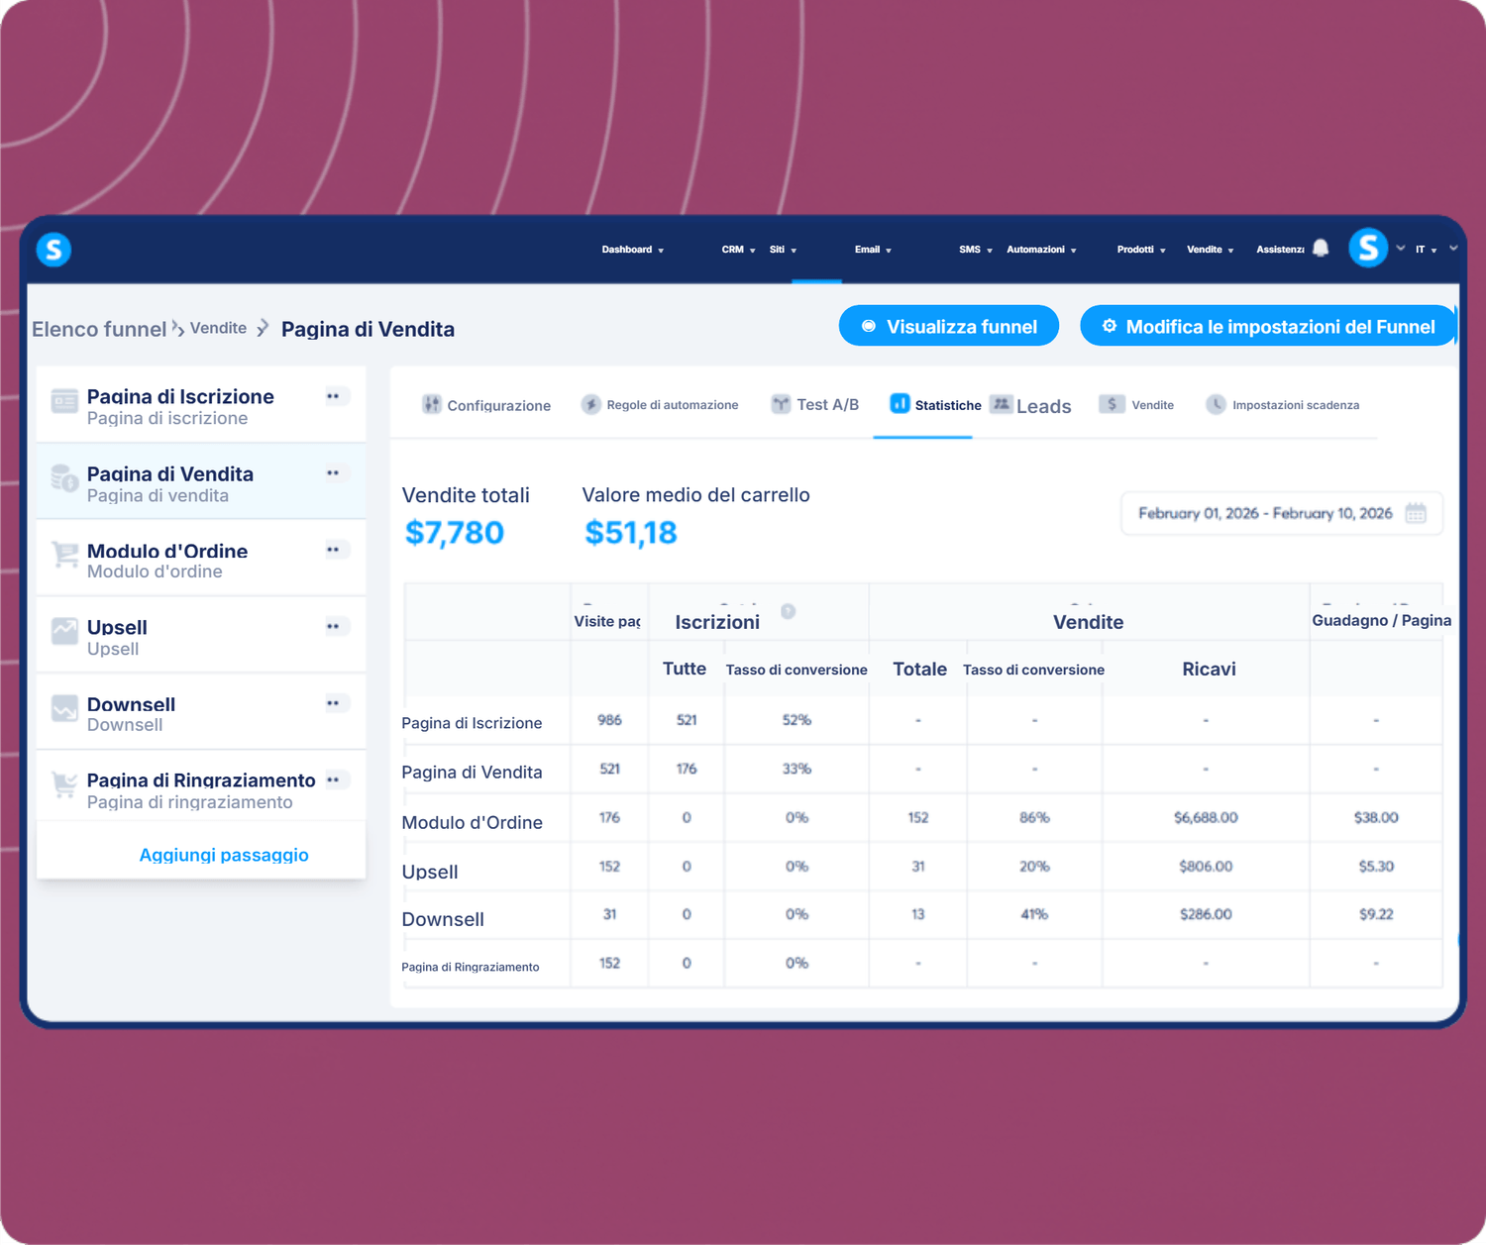Expand the Prodotti dropdown menu
The width and height of the screenshot is (1486, 1245).
[x=1141, y=250]
